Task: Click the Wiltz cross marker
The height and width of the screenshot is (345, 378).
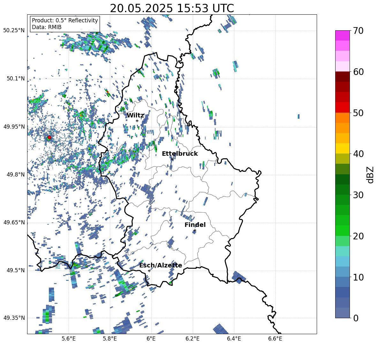Action: [137, 121]
